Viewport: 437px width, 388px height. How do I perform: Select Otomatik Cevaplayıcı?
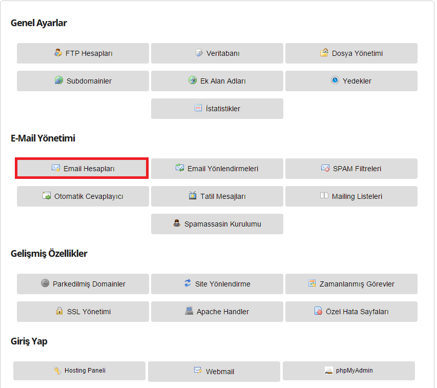(x=83, y=196)
